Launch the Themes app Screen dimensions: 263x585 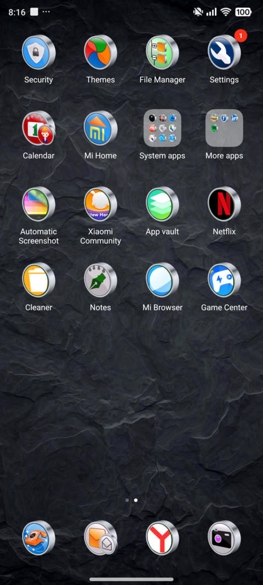click(x=100, y=52)
